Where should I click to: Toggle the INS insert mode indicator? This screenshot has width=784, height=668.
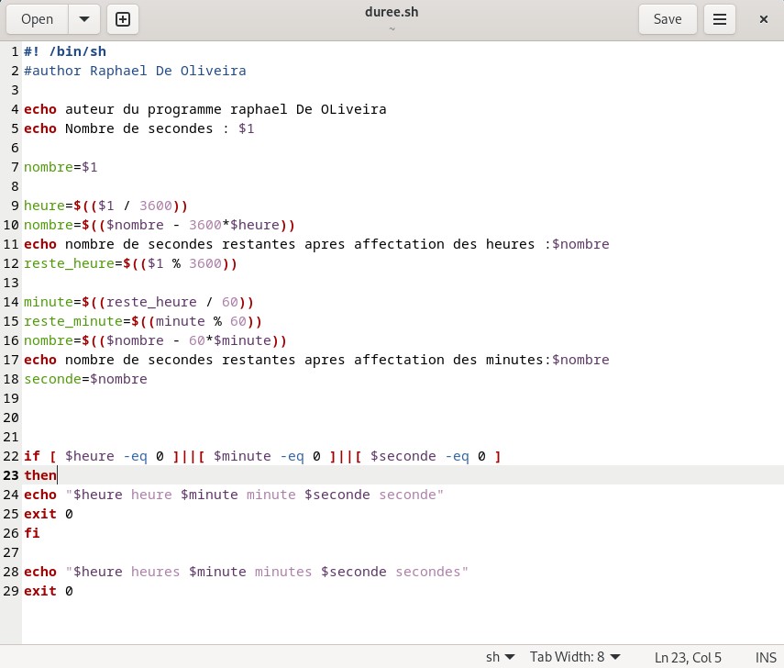coord(766,657)
